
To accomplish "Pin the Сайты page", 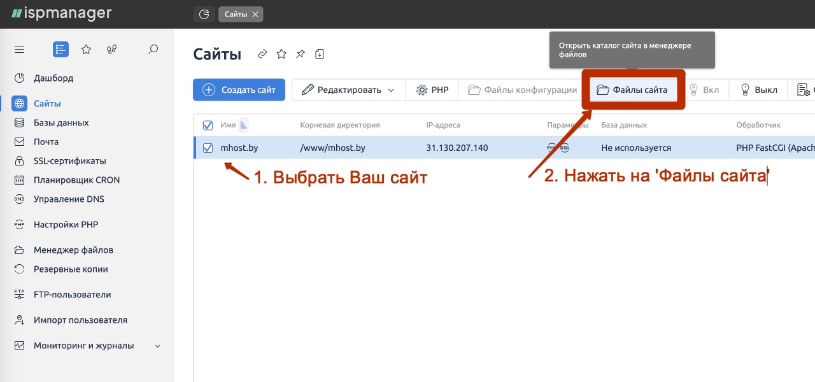I will 300,54.
